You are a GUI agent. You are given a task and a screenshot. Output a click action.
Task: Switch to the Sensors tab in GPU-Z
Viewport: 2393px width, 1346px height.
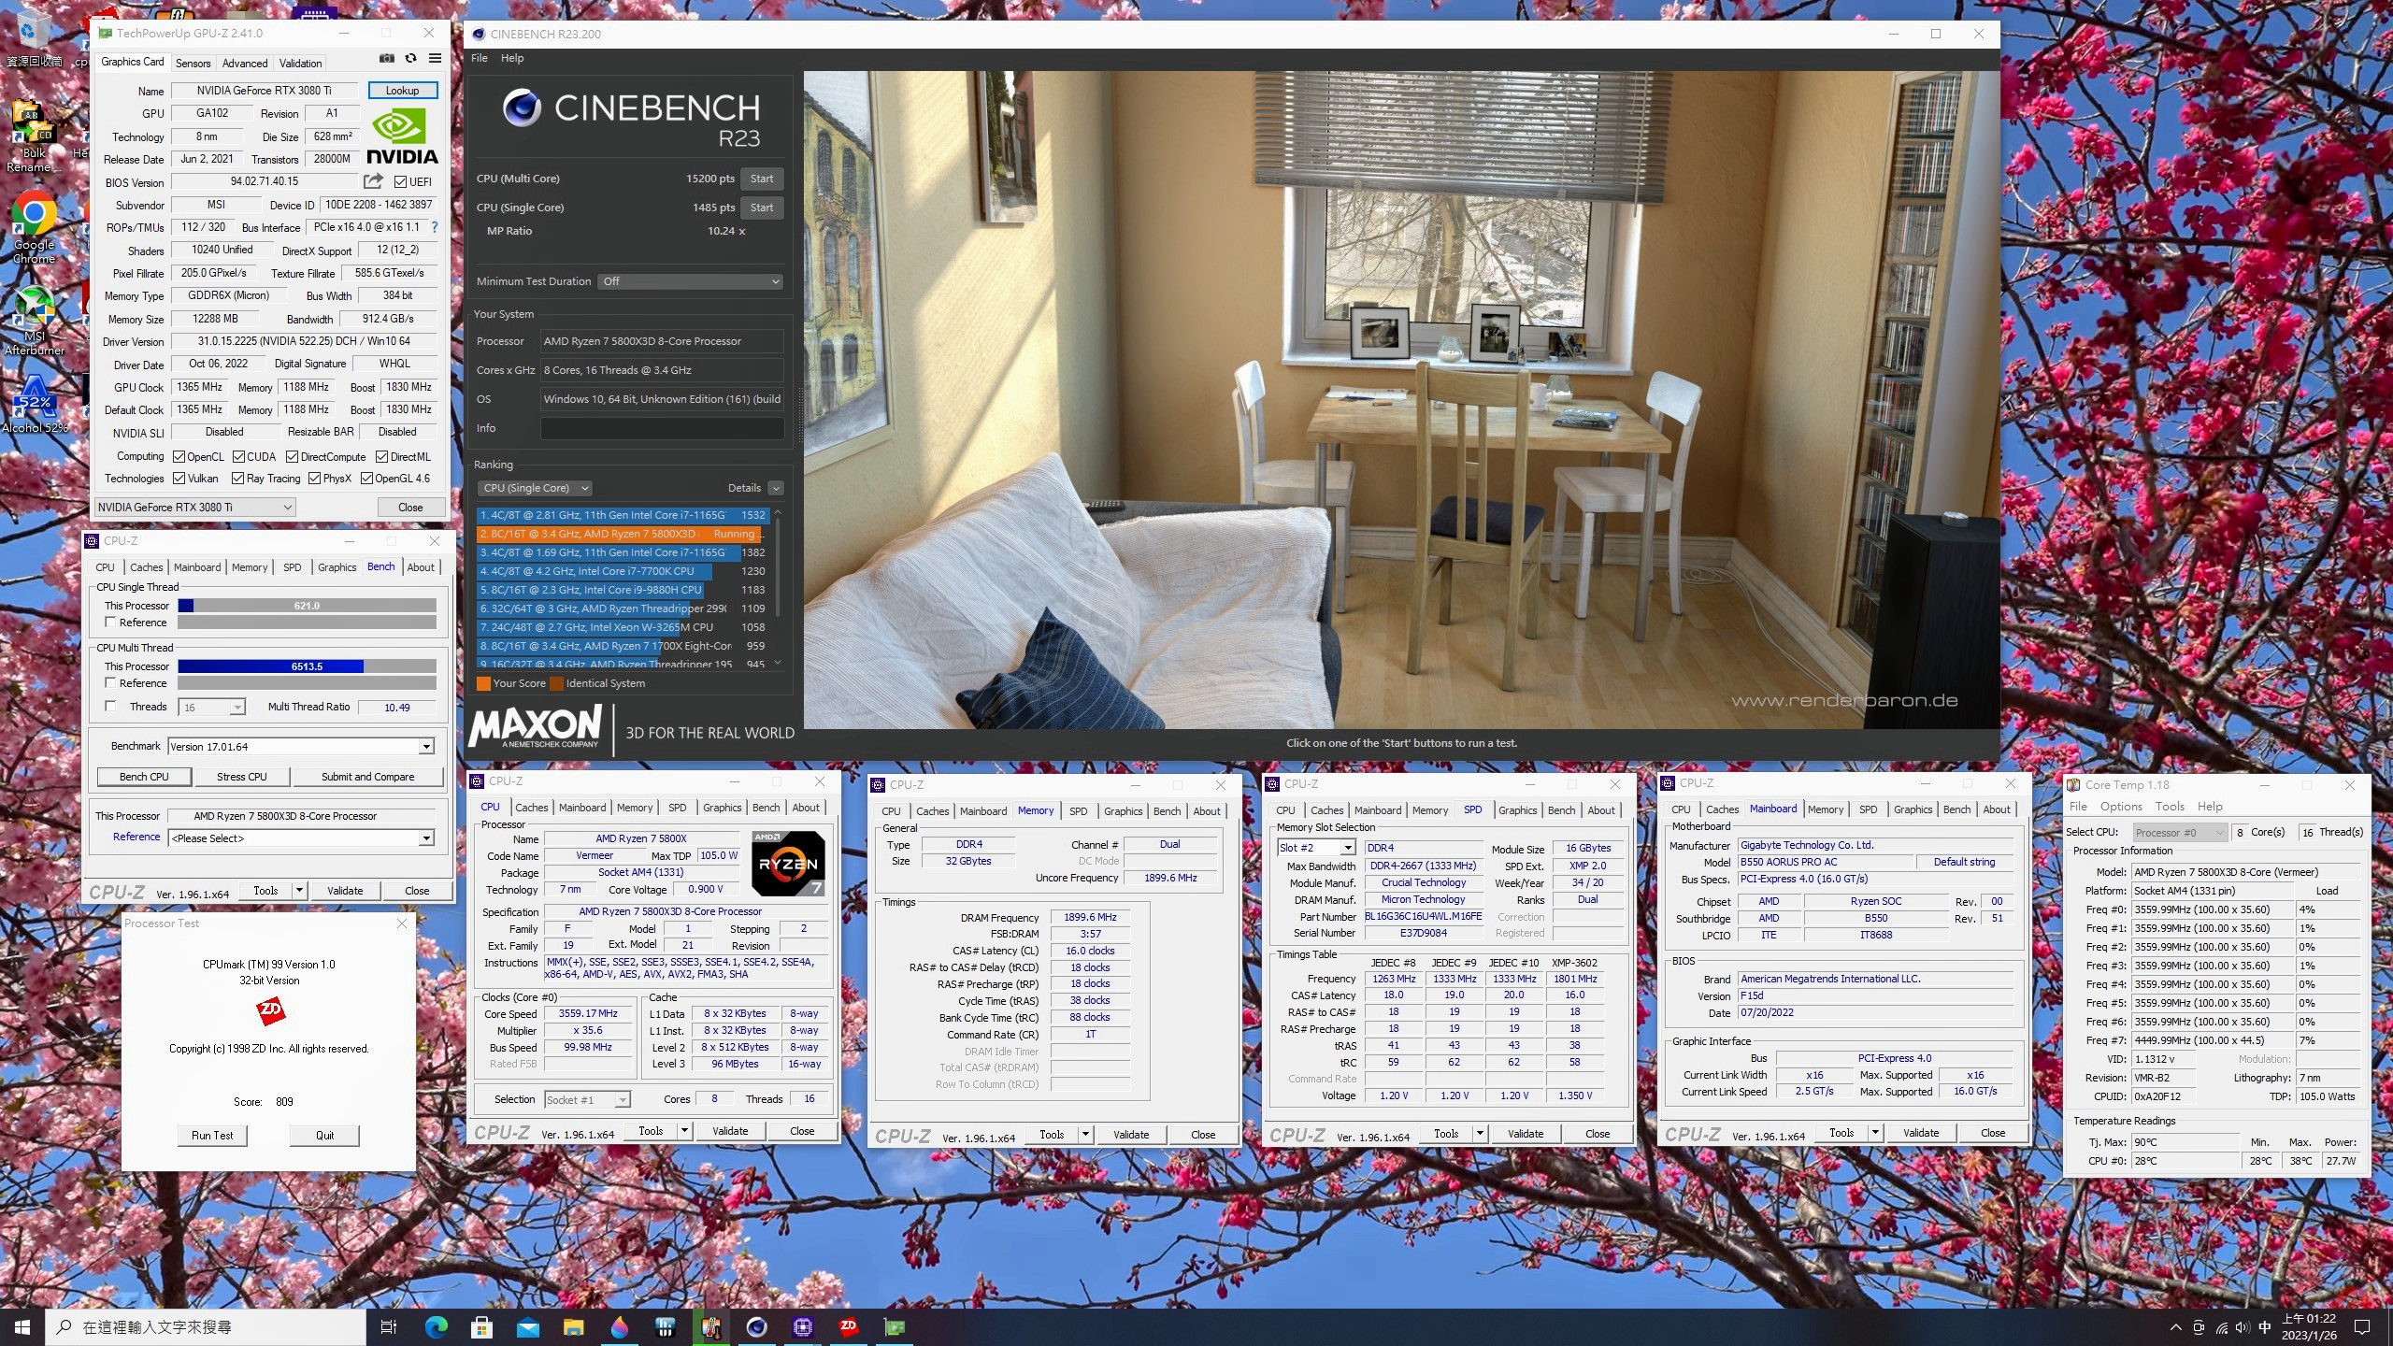click(x=193, y=64)
